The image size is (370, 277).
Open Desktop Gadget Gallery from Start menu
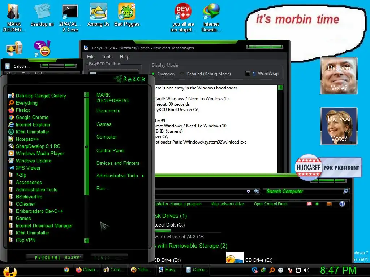point(37,96)
